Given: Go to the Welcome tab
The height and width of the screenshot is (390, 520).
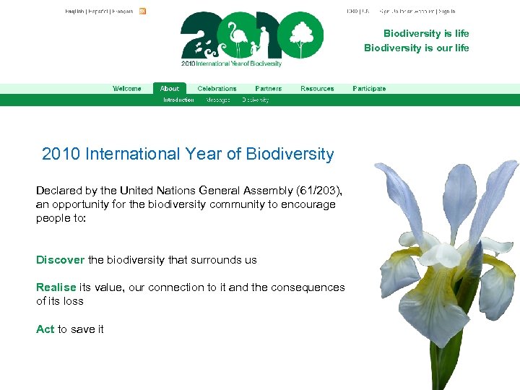Looking at the screenshot, I should coord(127,89).
